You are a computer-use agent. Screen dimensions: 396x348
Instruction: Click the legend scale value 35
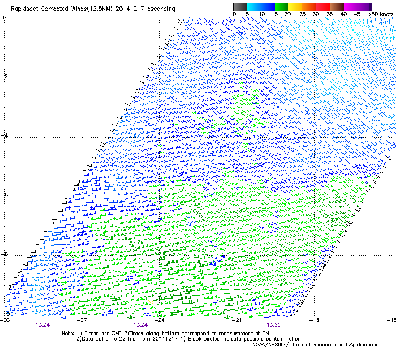330,14
